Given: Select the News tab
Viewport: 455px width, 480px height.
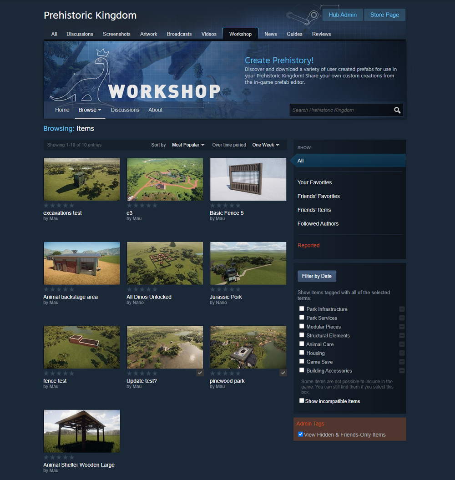Looking at the screenshot, I should pos(270,34).
